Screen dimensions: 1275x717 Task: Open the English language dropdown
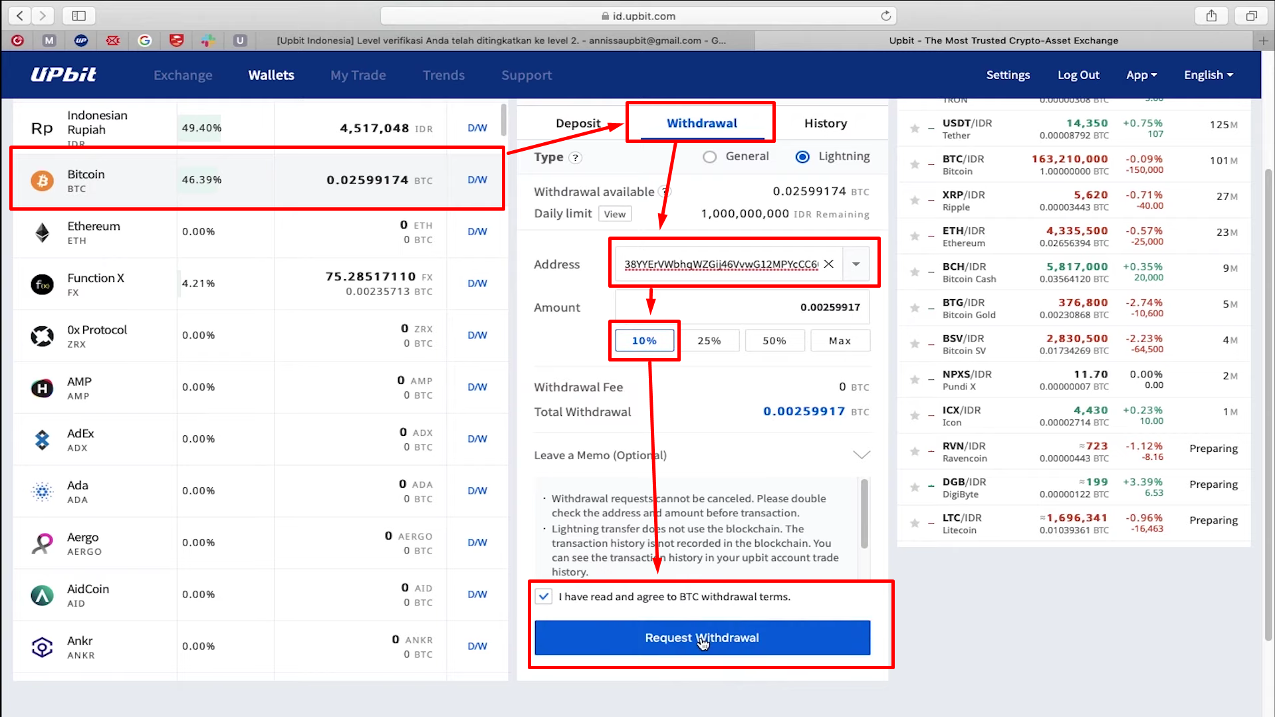click(1208, 74)
